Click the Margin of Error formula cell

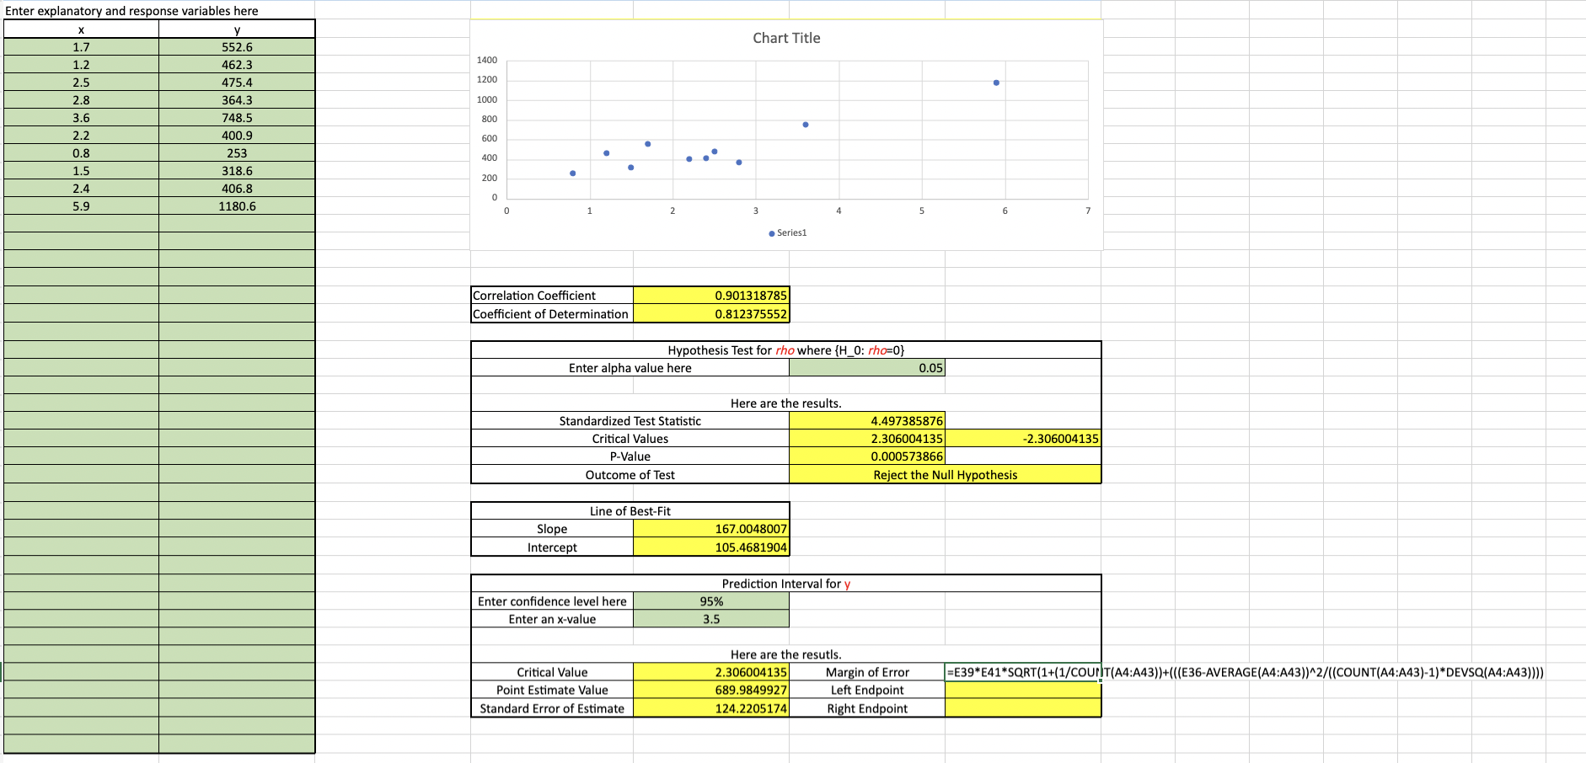[x=1023, y=672]
